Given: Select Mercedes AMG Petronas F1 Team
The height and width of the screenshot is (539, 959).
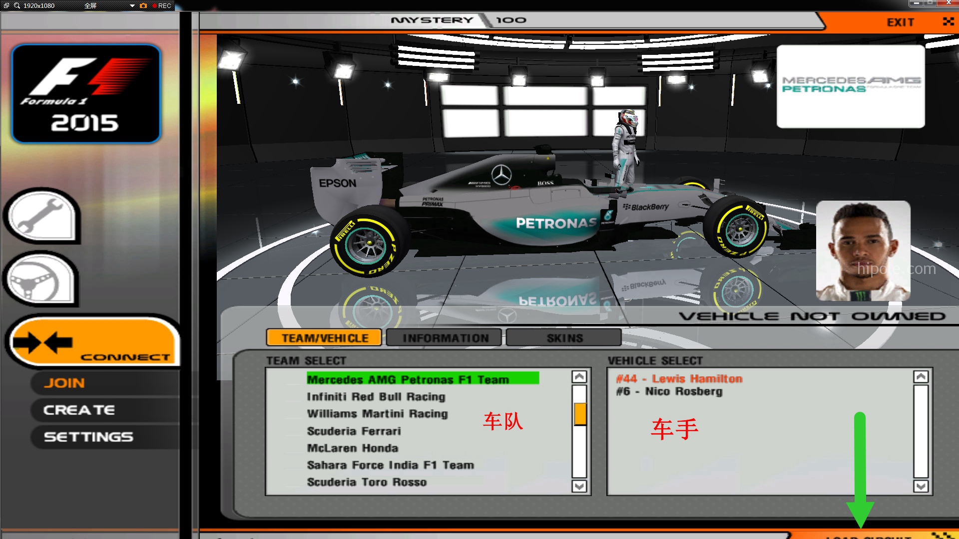Looking at the screenshot, I should click(x=423, y=379).
